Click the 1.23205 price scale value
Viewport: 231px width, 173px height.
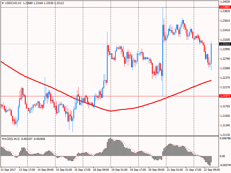click(x=225, y=40)
